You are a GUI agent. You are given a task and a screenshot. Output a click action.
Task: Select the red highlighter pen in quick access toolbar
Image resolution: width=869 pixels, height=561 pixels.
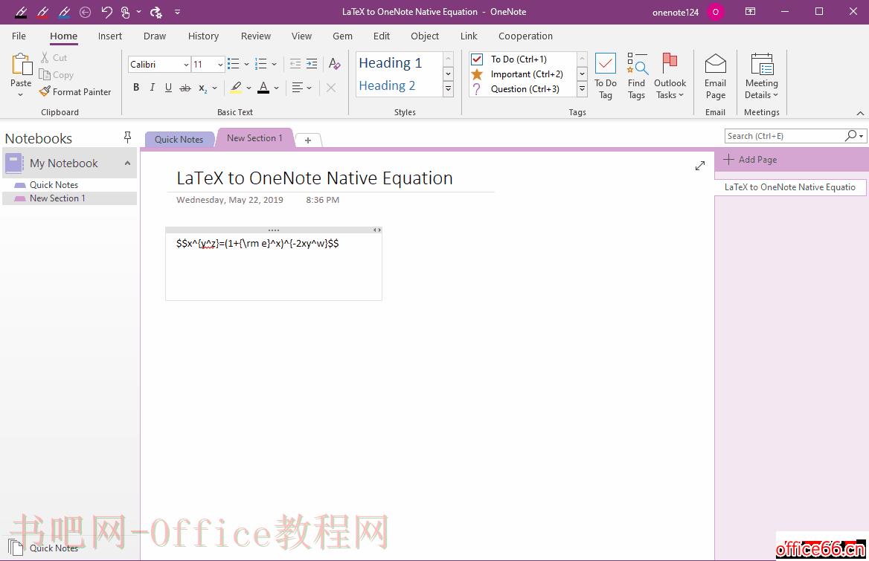click(42, 12)
